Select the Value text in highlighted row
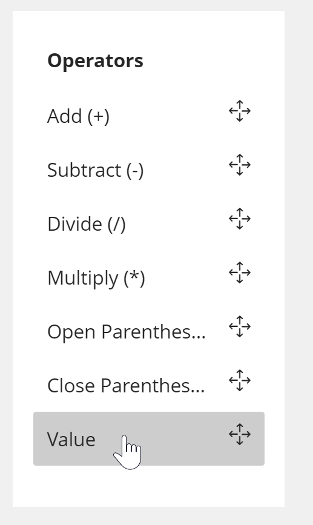313x525 pixels. [71, 439]
